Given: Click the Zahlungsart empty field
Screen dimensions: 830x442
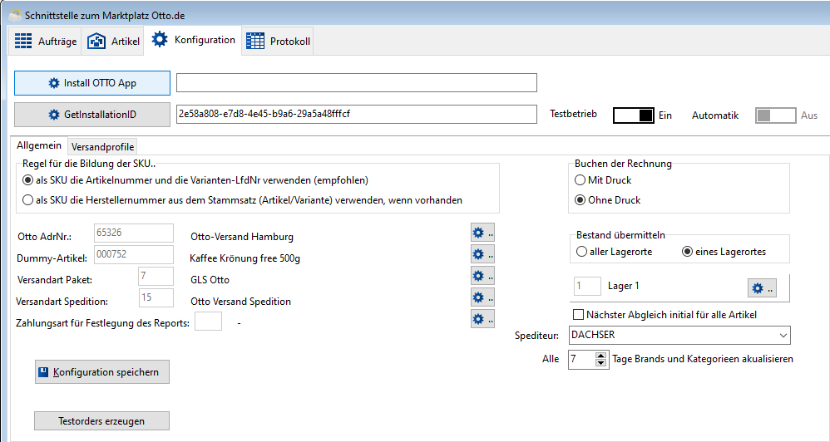Looking at the screenshot, I should point(208,322).
